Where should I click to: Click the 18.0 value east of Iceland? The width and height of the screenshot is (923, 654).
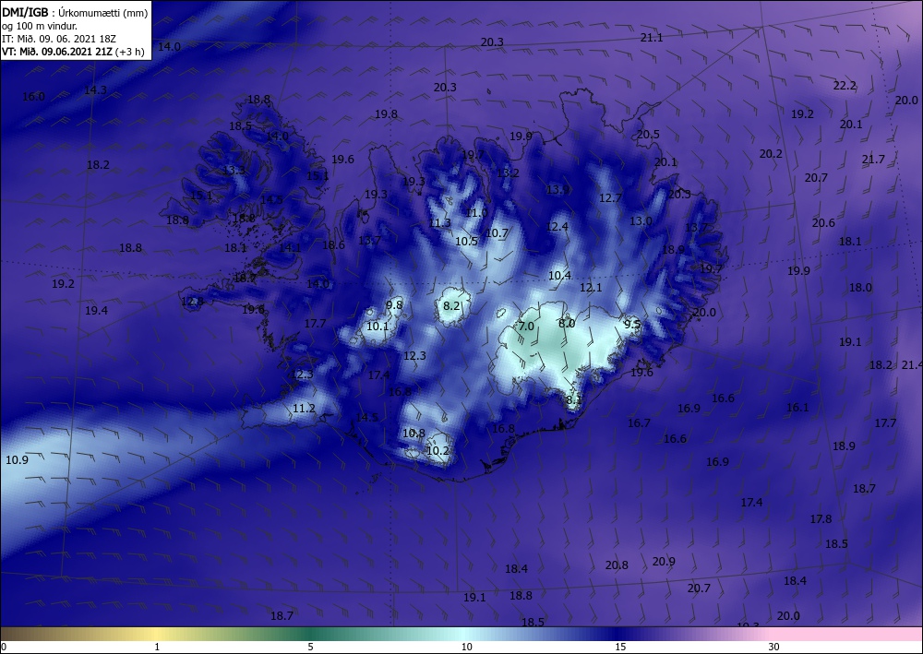(x=860, y=288)
